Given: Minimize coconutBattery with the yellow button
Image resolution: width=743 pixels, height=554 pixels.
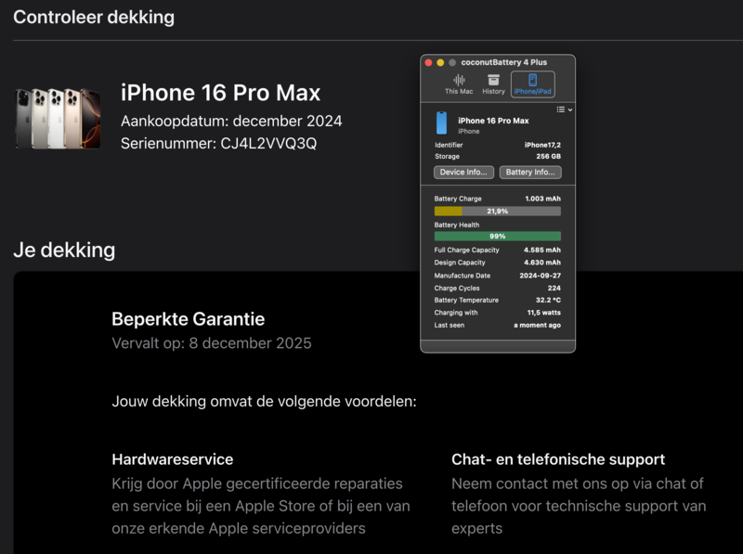Looking at the screenshot, I should point(440,62).
